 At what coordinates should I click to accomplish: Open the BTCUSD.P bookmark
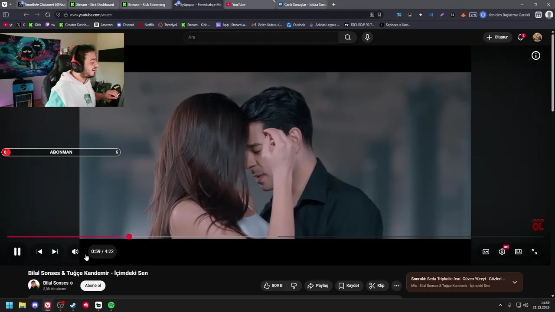[359, 25]
